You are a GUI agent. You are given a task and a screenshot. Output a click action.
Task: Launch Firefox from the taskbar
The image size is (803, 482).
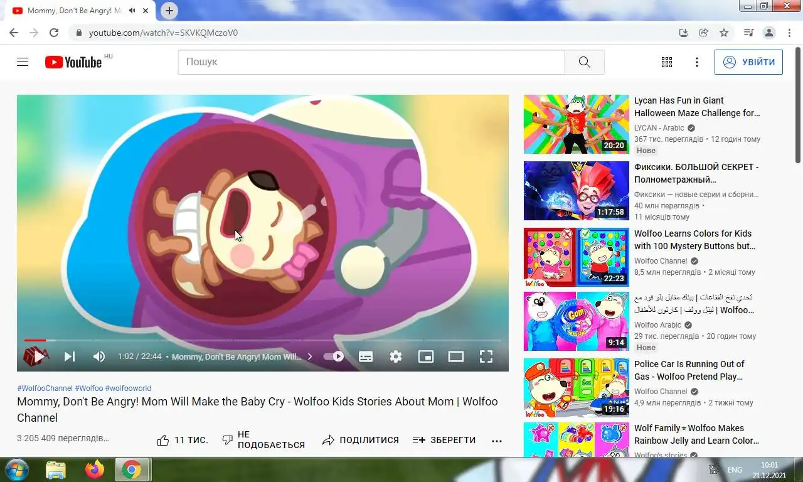[x=94, y=469]
